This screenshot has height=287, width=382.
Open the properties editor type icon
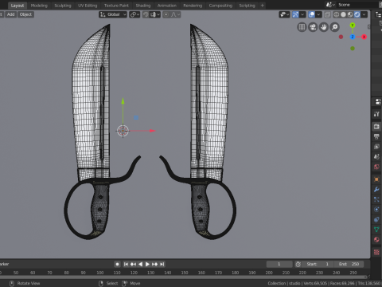coord(378,101)
